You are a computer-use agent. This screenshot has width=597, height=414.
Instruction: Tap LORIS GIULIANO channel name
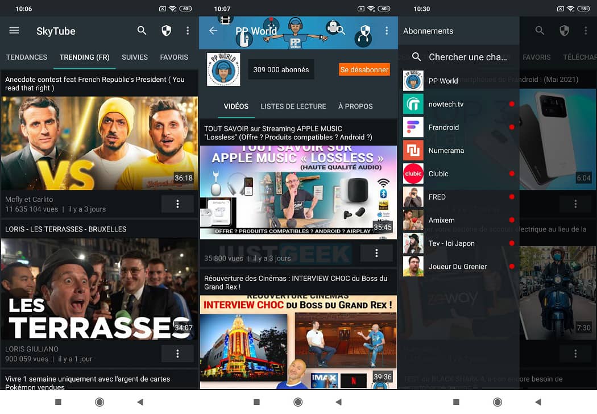coord(32,349)
